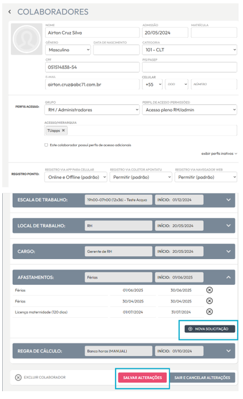This screenshot has height=399, width=243.
Task: Click the circled X next to Excluir Colaborador
Action: coord(18,377)
